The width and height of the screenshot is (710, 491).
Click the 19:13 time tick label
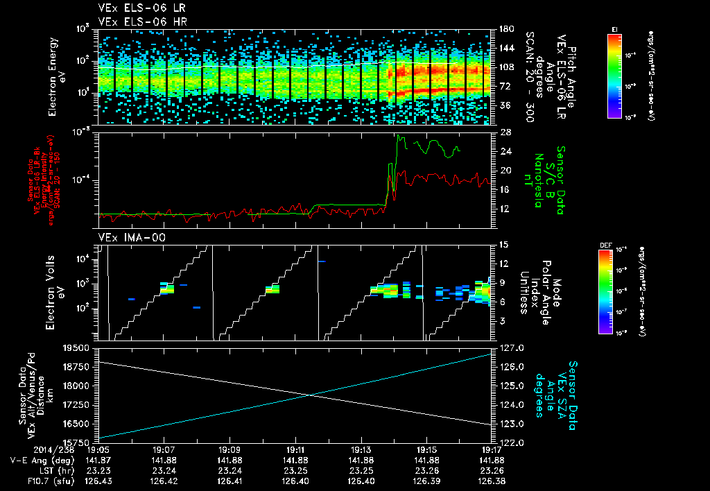pyautogui.click(x=361, y=450)
